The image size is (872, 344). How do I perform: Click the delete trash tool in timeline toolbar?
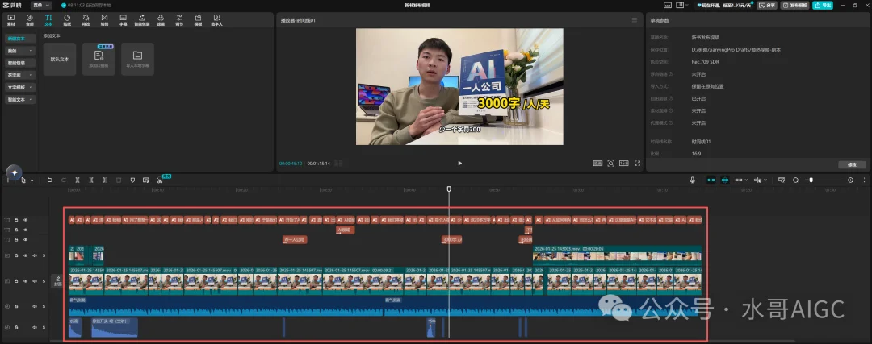pyautogui.click(x=119, y=180)
